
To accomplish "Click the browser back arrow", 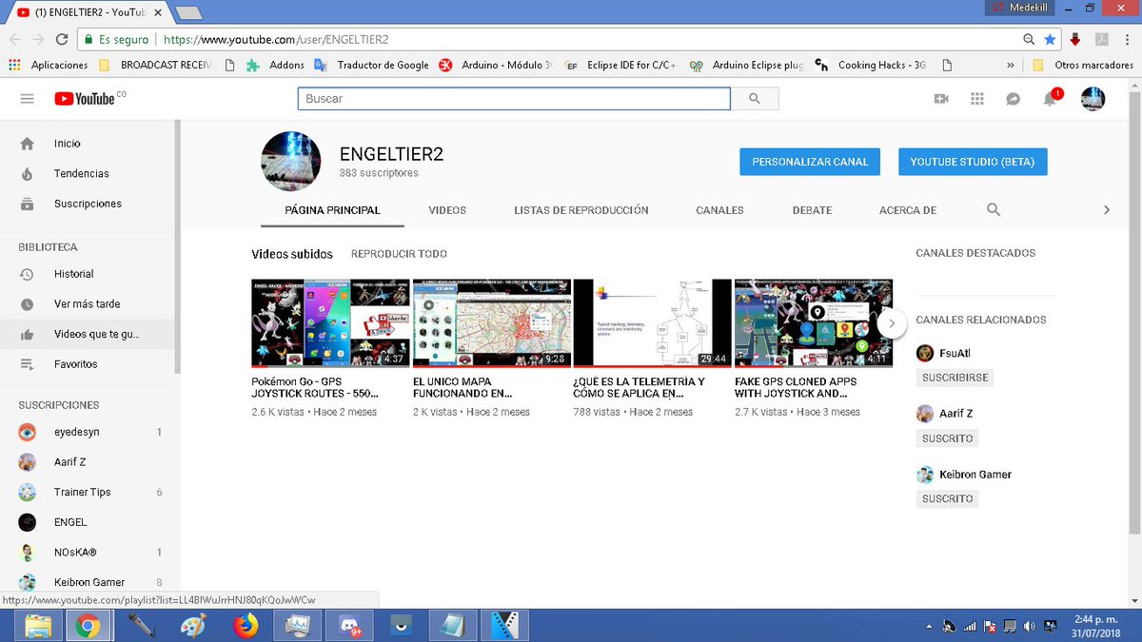I will (14, 40).
